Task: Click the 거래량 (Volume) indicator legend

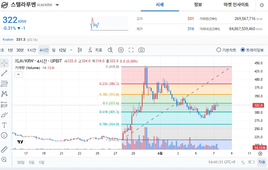Action: pyautogui.click(x=27, y=68)
